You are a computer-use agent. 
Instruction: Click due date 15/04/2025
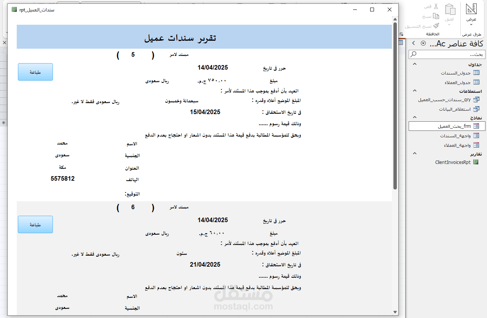(x=205, y=112)
